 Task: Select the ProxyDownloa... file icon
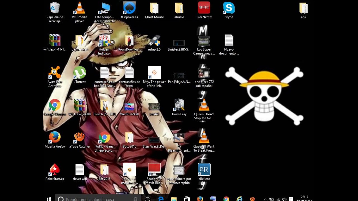point(129,43)
